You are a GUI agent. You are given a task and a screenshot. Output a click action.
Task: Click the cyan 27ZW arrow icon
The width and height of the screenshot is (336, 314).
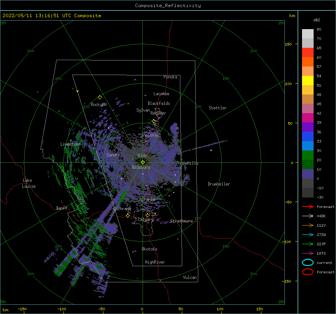pyautogui.click(x=308, y=235)
